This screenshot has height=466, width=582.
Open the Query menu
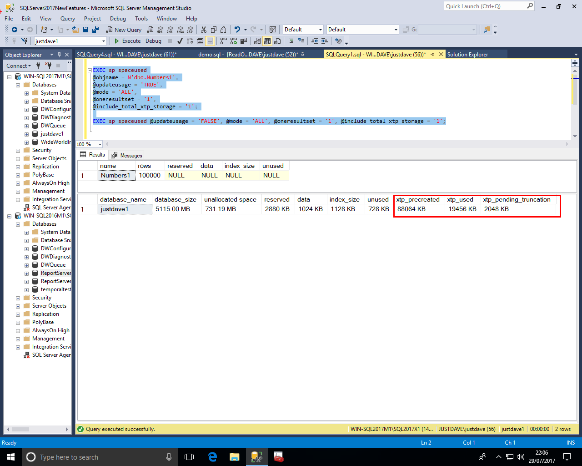pyautogui.click(x=67, y=19)
